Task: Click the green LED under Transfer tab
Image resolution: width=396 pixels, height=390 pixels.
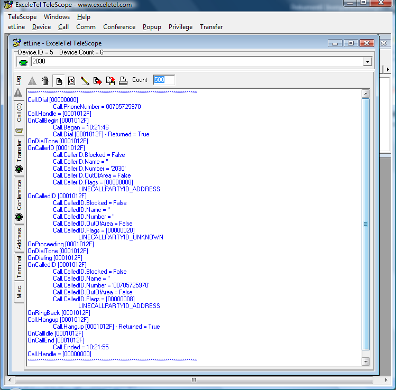Action: 19,169
